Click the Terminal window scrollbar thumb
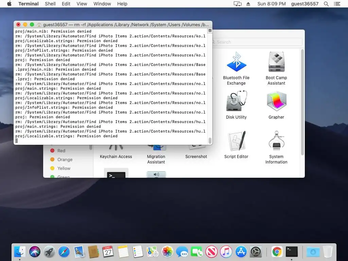Viewport: 348px width, 261px height. pos(210,140)
